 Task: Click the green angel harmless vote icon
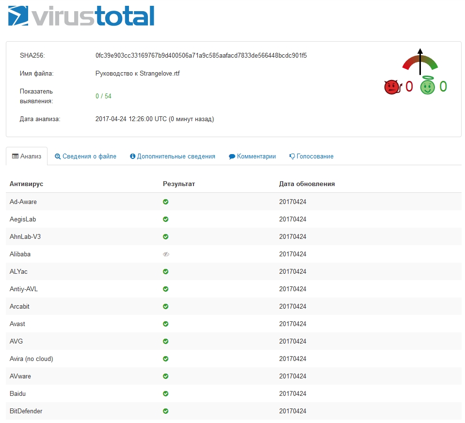point(427,86)
